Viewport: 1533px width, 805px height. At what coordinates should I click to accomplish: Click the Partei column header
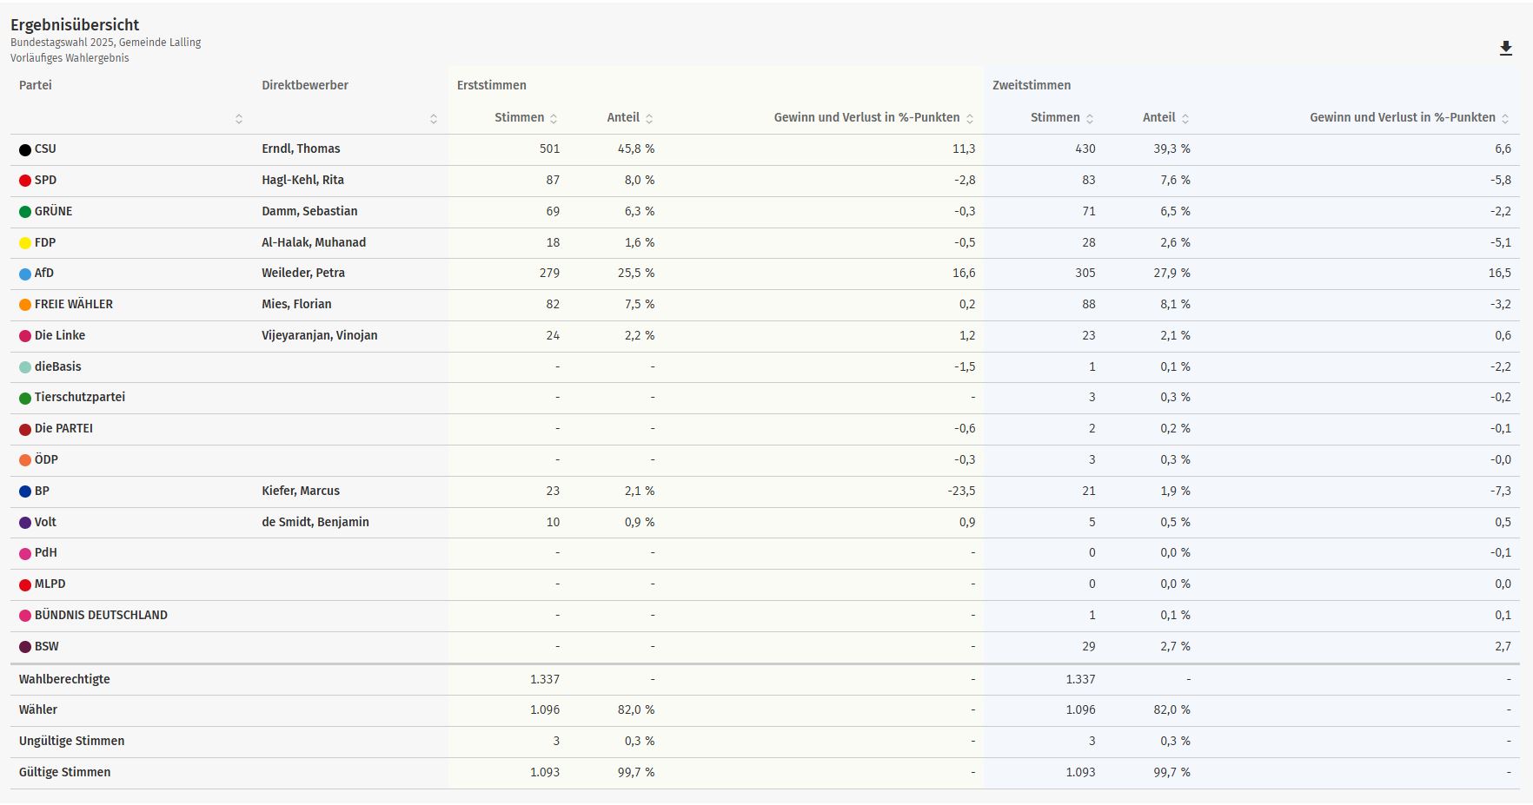point(36,85)
